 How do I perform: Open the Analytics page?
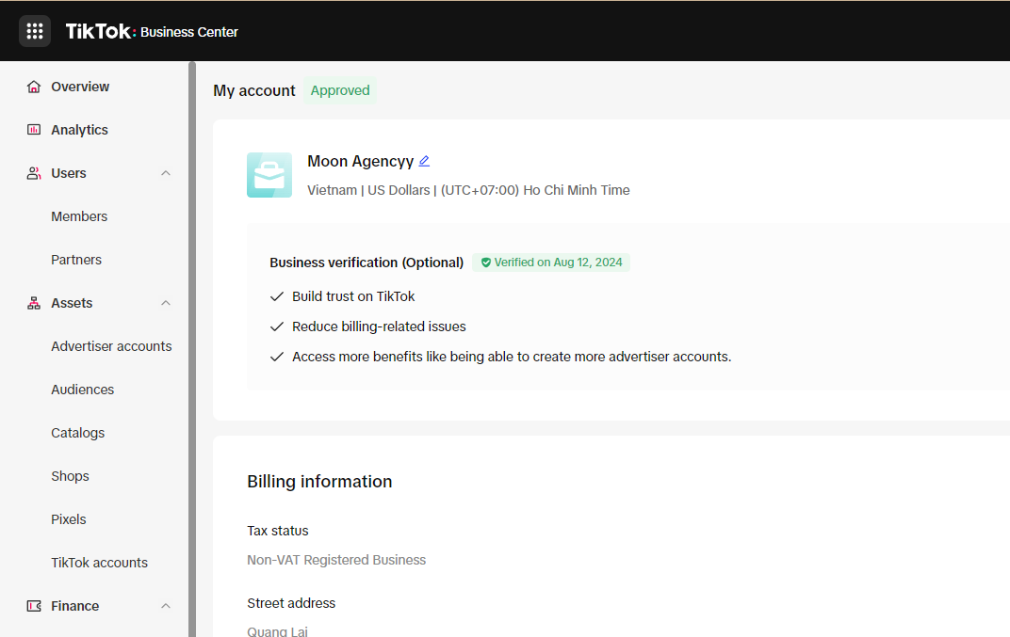[x=79, y=130]
